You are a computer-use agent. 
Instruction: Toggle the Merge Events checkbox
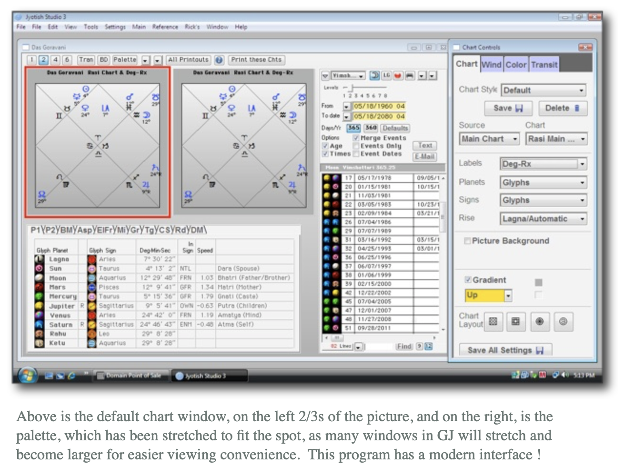tap(356, 138)
